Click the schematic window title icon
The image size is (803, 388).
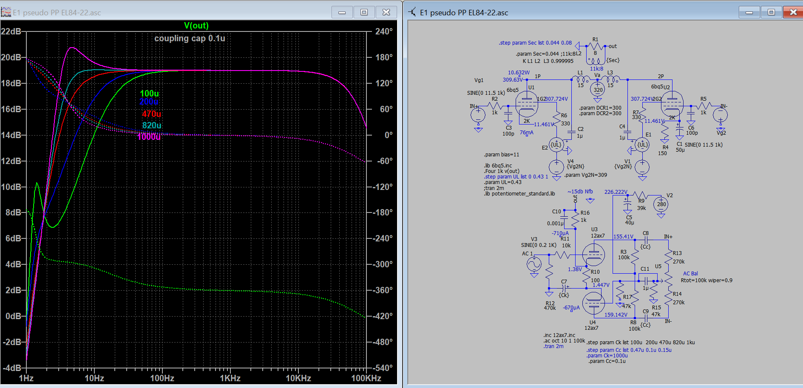tap(412, 12)
